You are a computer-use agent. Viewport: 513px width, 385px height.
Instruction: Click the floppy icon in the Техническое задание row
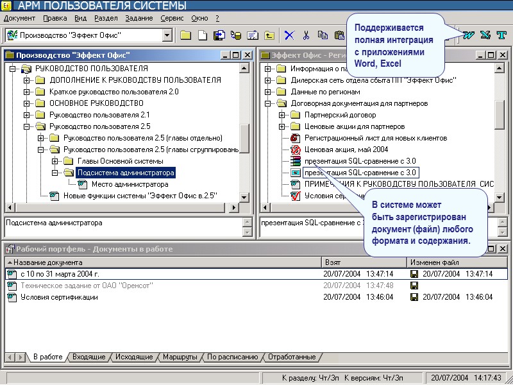click(x=414, y=286)
